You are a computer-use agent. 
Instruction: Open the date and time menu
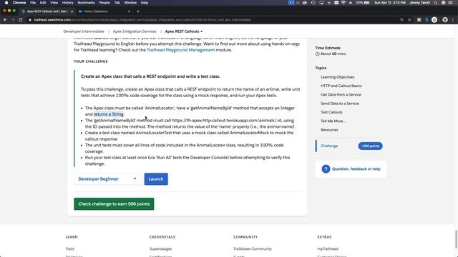click(390, 3)
